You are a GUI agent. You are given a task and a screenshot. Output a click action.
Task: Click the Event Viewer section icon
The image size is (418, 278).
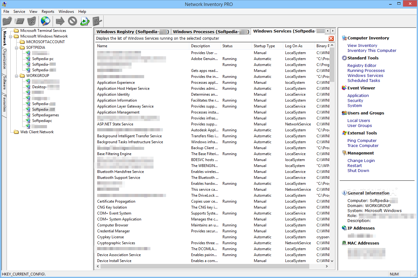pyautogui.click(x=344, y=88)
